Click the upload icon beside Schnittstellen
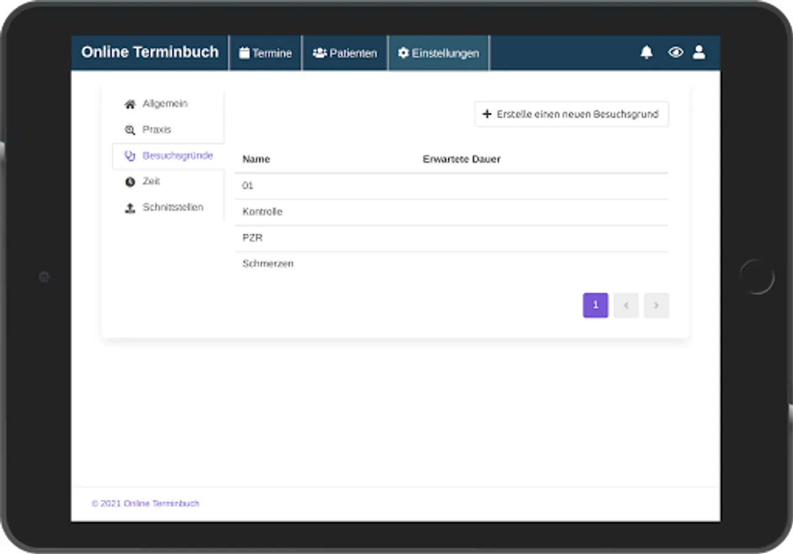Image resolution: width=793 pixels, height=554 pixels. tap(130, 208)
